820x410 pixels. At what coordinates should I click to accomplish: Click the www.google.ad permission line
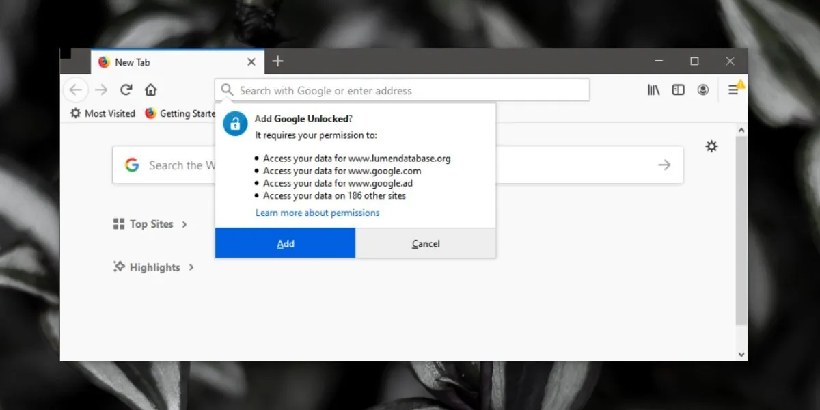(x=338, y=183)
